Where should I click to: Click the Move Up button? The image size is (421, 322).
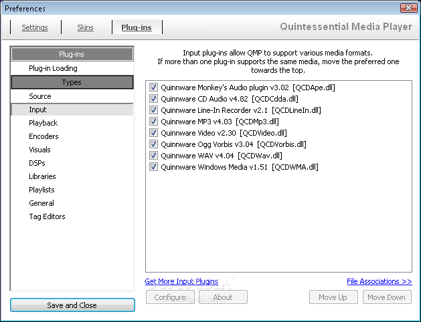click(333, 297)
